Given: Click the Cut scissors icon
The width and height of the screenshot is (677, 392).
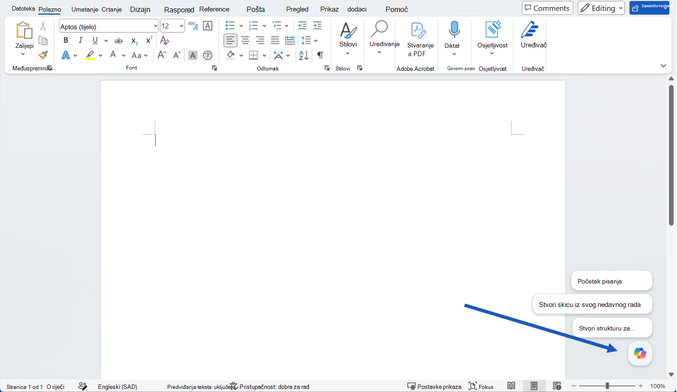Looking at the screenshot, I should [43, 26].
